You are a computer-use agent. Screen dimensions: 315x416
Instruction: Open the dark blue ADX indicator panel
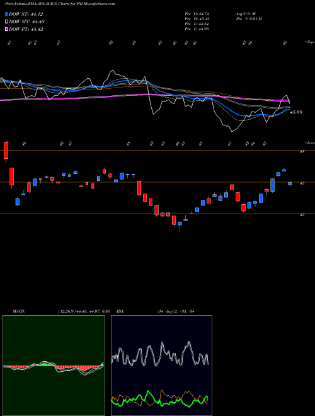point(161,366)
